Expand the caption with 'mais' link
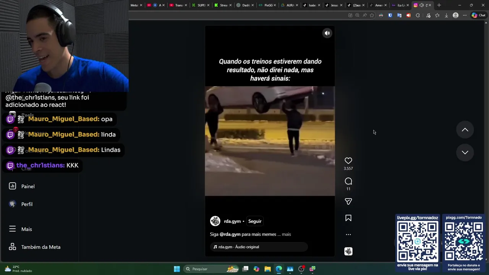This screenshot has width=489, height=275. (287, 234)
